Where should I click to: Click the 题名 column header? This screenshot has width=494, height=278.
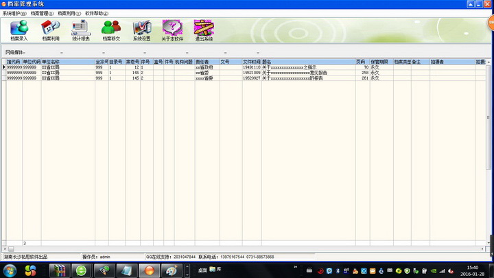[x=309, y=62]
